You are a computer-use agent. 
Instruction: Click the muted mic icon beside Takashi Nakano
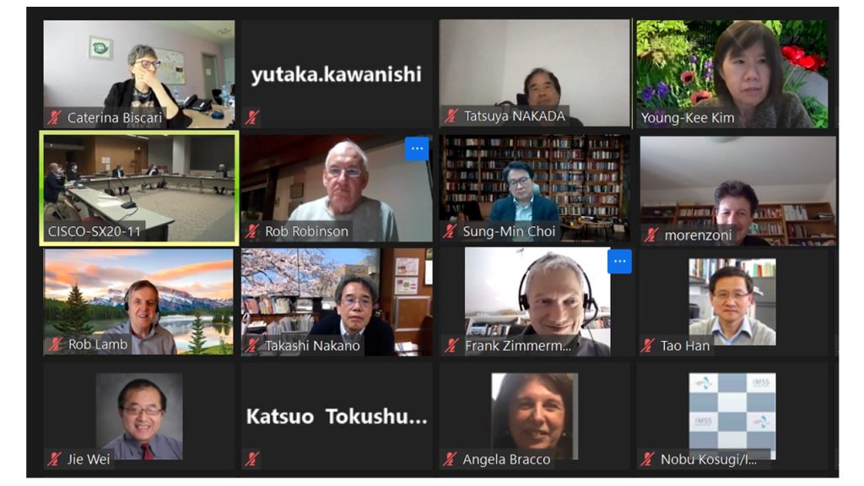[x=251, y=345]
